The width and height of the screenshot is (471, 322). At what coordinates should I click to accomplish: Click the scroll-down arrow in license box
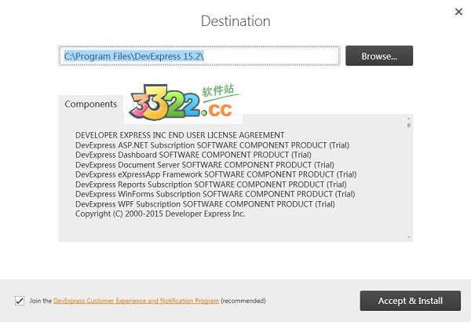coord(408,236)
